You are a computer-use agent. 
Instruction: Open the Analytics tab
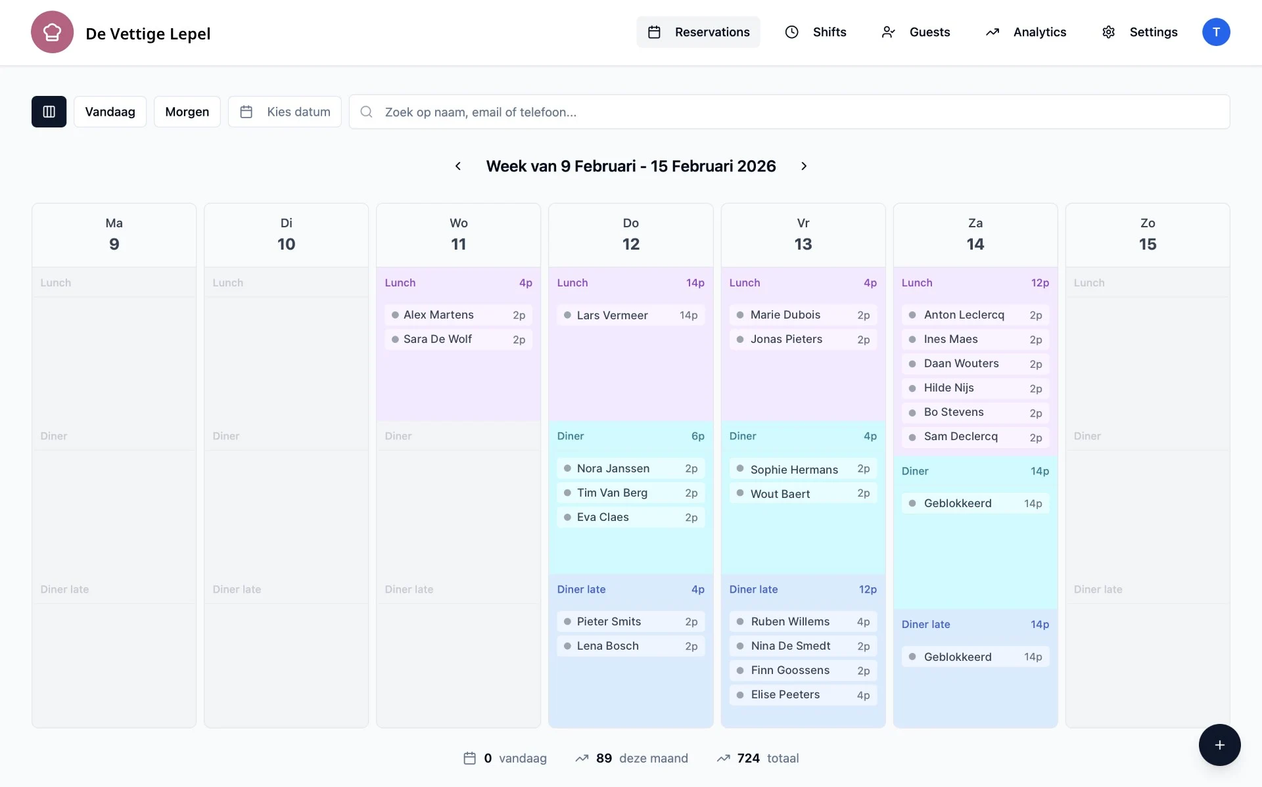[1025, 32]
